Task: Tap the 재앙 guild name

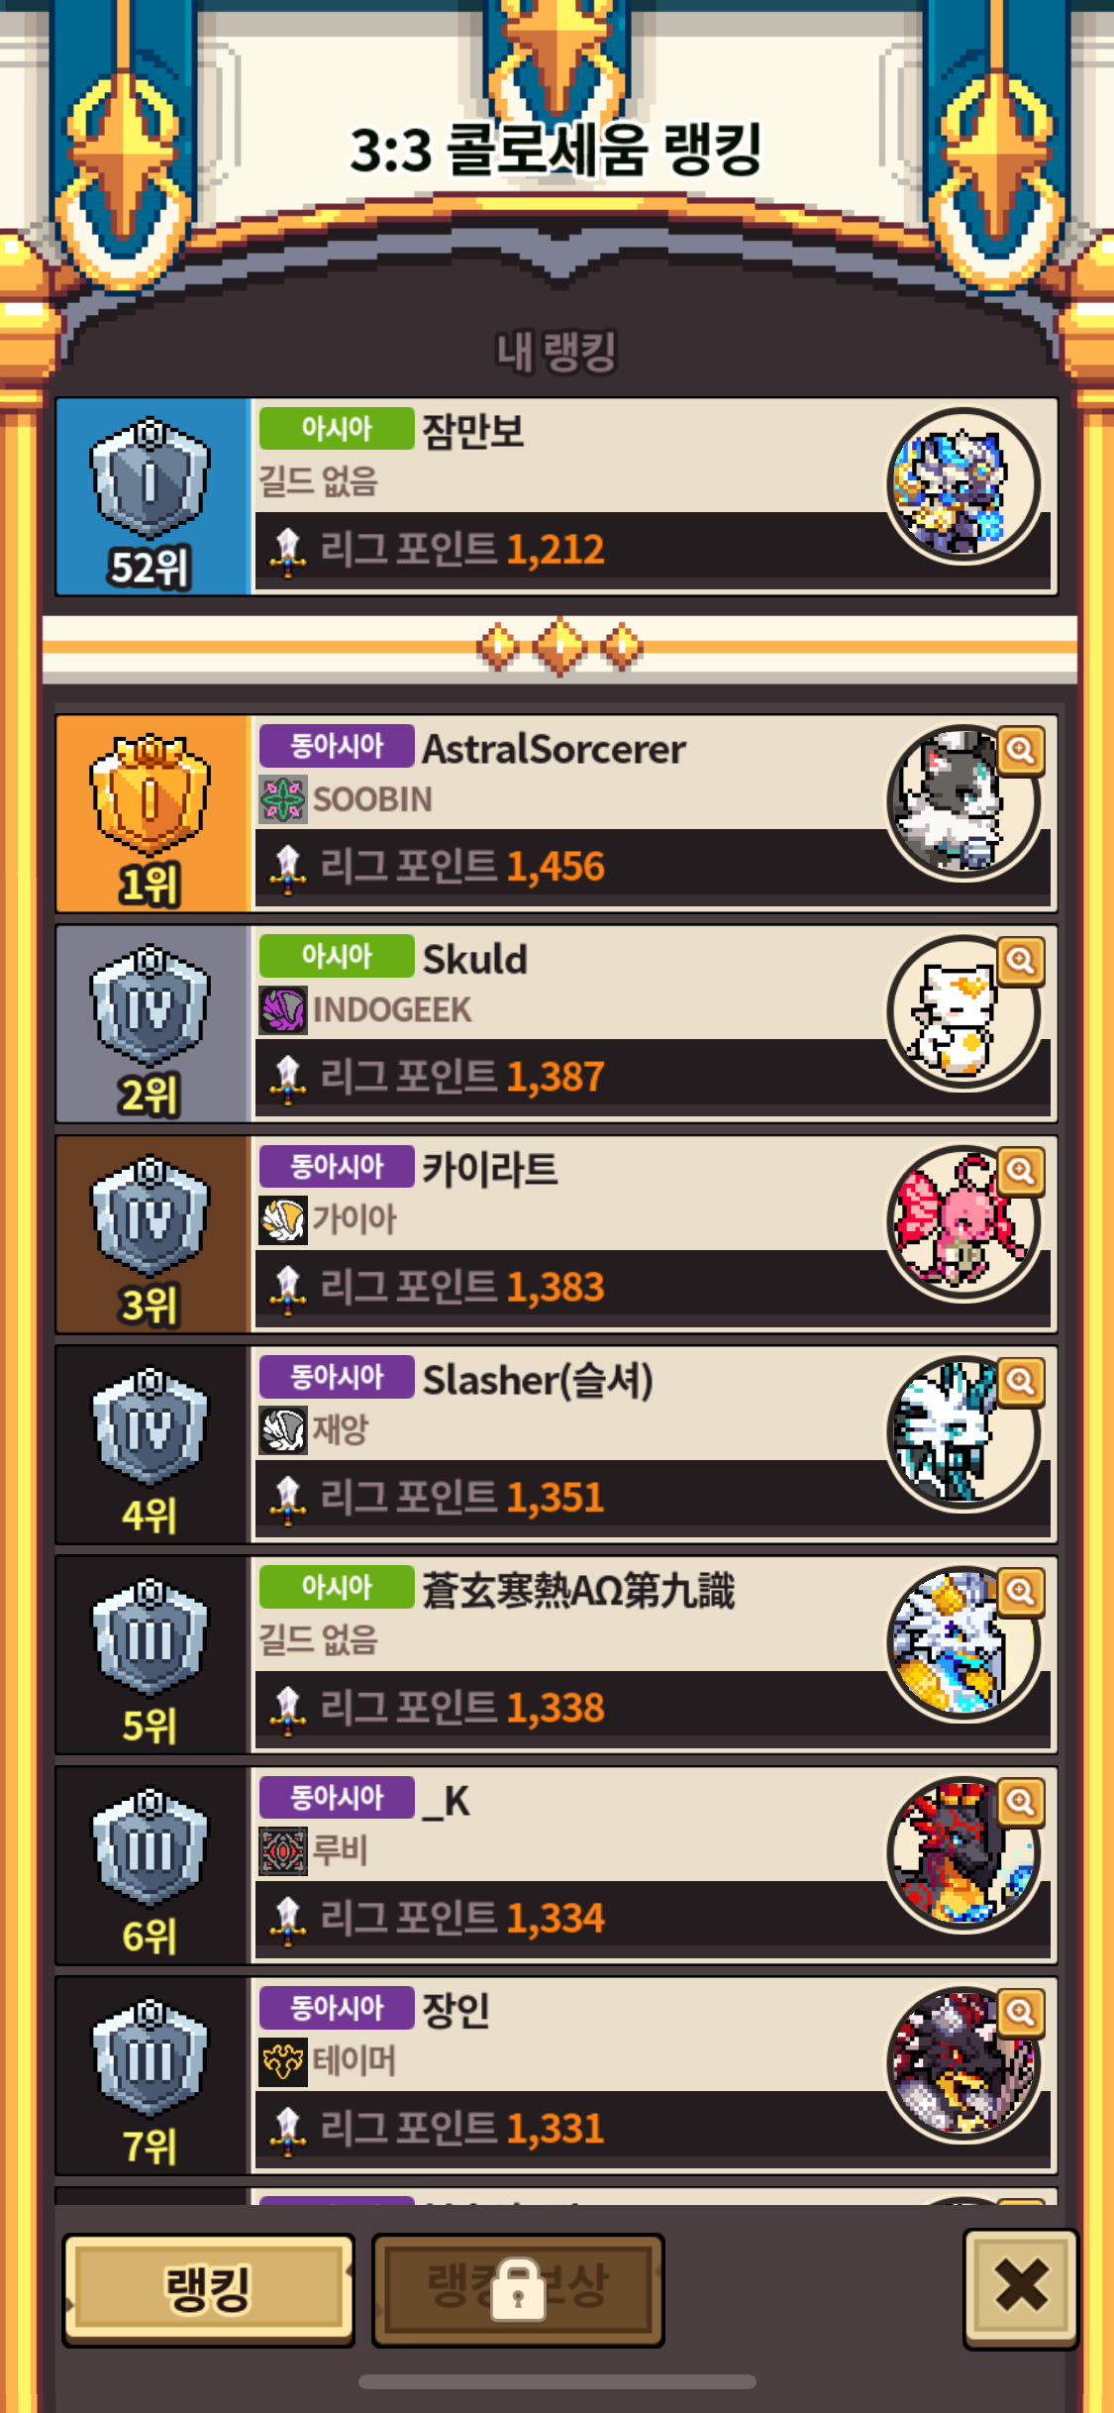Action: 341,1429
